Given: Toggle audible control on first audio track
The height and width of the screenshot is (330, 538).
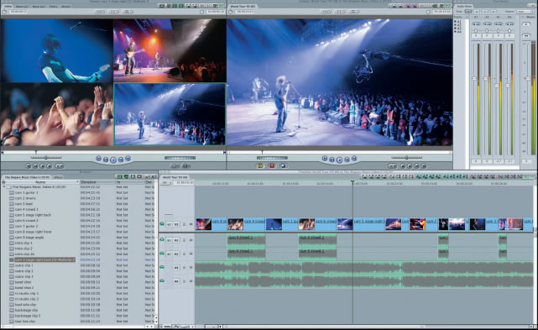Looking at the screenshot, I should (x=162, y=239).
